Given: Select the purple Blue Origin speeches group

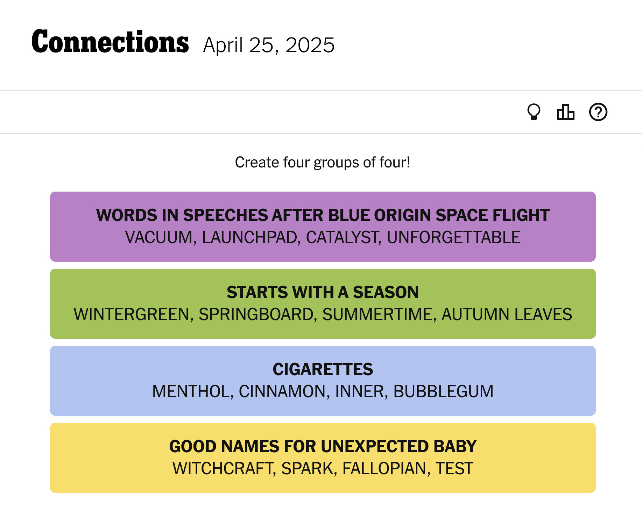Looking at the screenshot, I should [323, 226].
